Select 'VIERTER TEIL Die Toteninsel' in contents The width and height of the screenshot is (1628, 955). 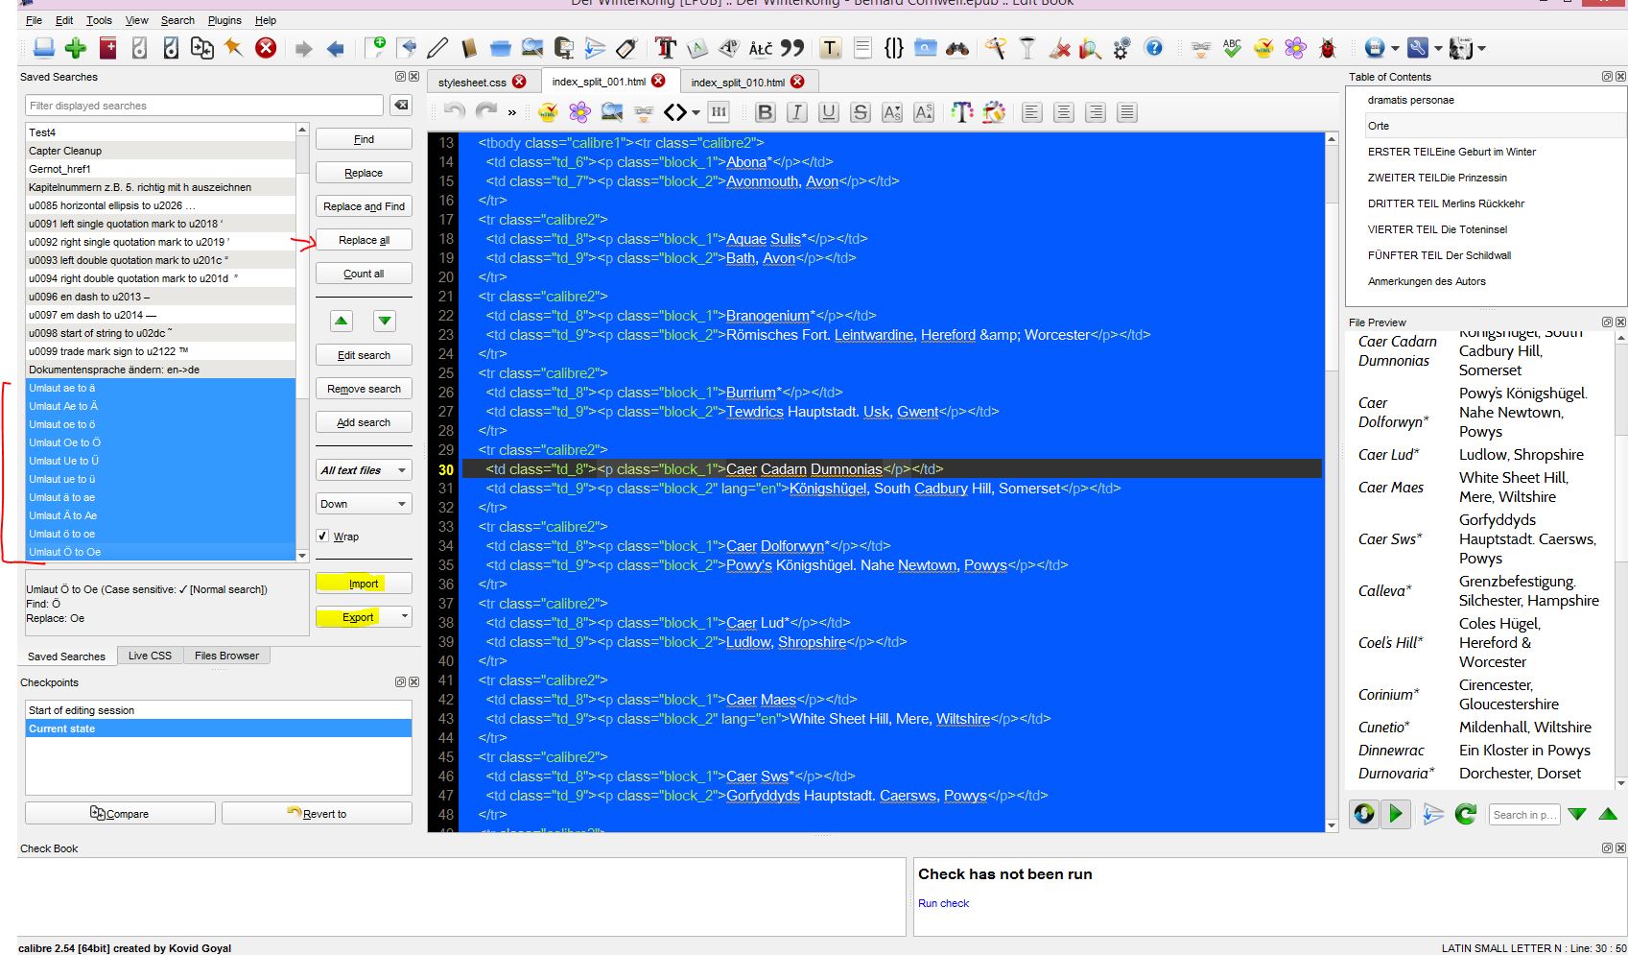pos(1437,229)
